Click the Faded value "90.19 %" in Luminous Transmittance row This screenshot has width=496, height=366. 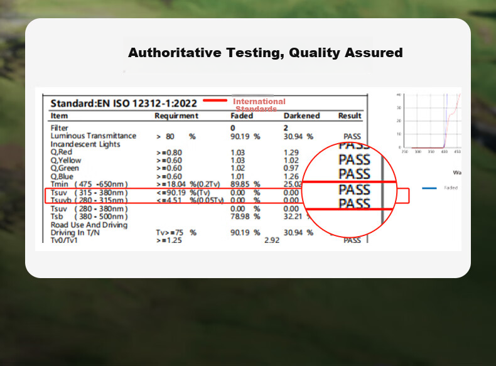[x=245, y=137]
